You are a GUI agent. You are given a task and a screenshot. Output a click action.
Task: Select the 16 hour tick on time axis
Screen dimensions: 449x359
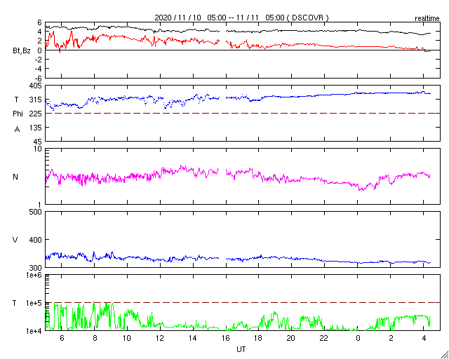[x=226, y=338]
